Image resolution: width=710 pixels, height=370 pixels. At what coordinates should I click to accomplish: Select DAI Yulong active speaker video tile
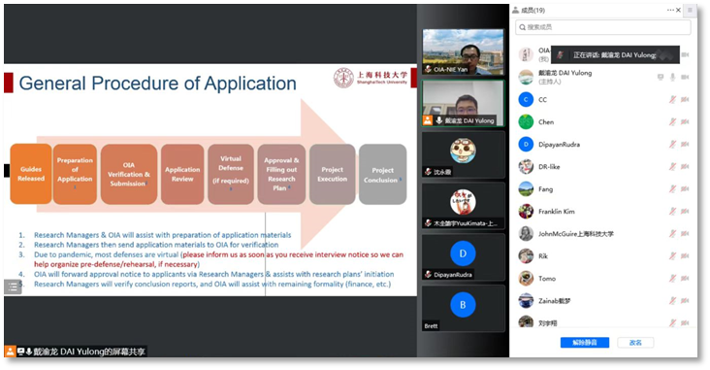click(x=463, y=103)
